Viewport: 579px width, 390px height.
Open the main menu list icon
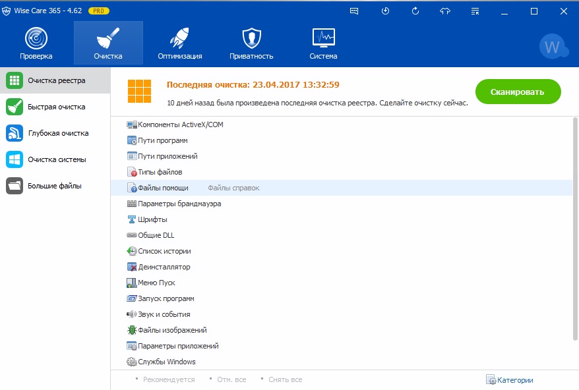[x=475, y=11]
